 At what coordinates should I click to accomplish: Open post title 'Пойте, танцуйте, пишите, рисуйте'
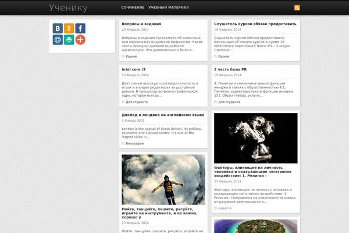[x=159, y=213]
